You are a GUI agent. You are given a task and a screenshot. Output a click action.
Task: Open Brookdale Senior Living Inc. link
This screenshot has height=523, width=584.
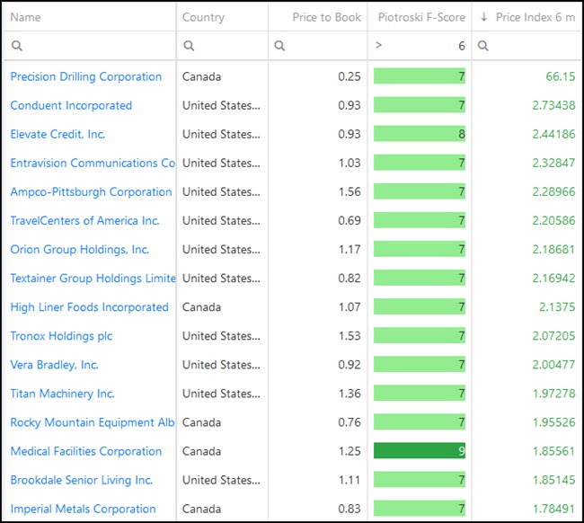82,480
